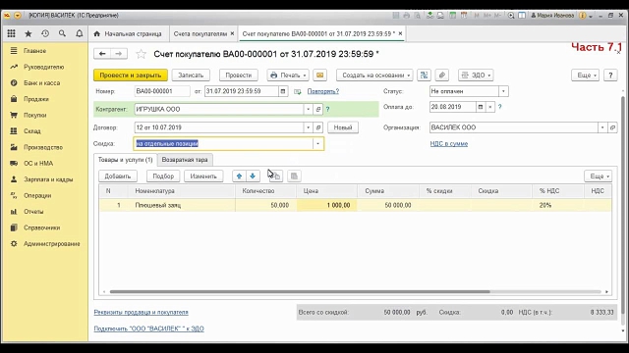This screenshot has height=353, width=629.
Task: Move row down with blue arrow
Action: point(253,176)
